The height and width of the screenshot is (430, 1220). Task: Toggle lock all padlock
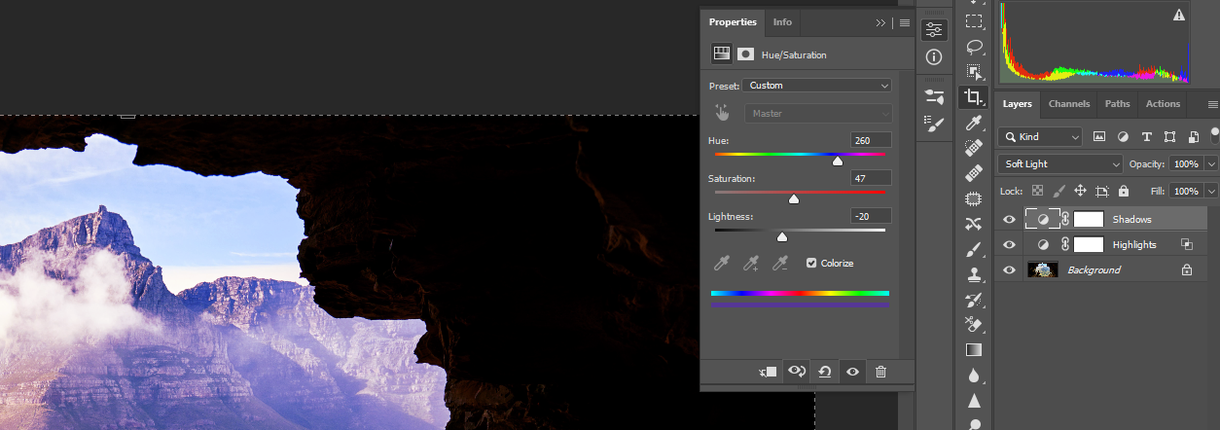click(1123, 192)
